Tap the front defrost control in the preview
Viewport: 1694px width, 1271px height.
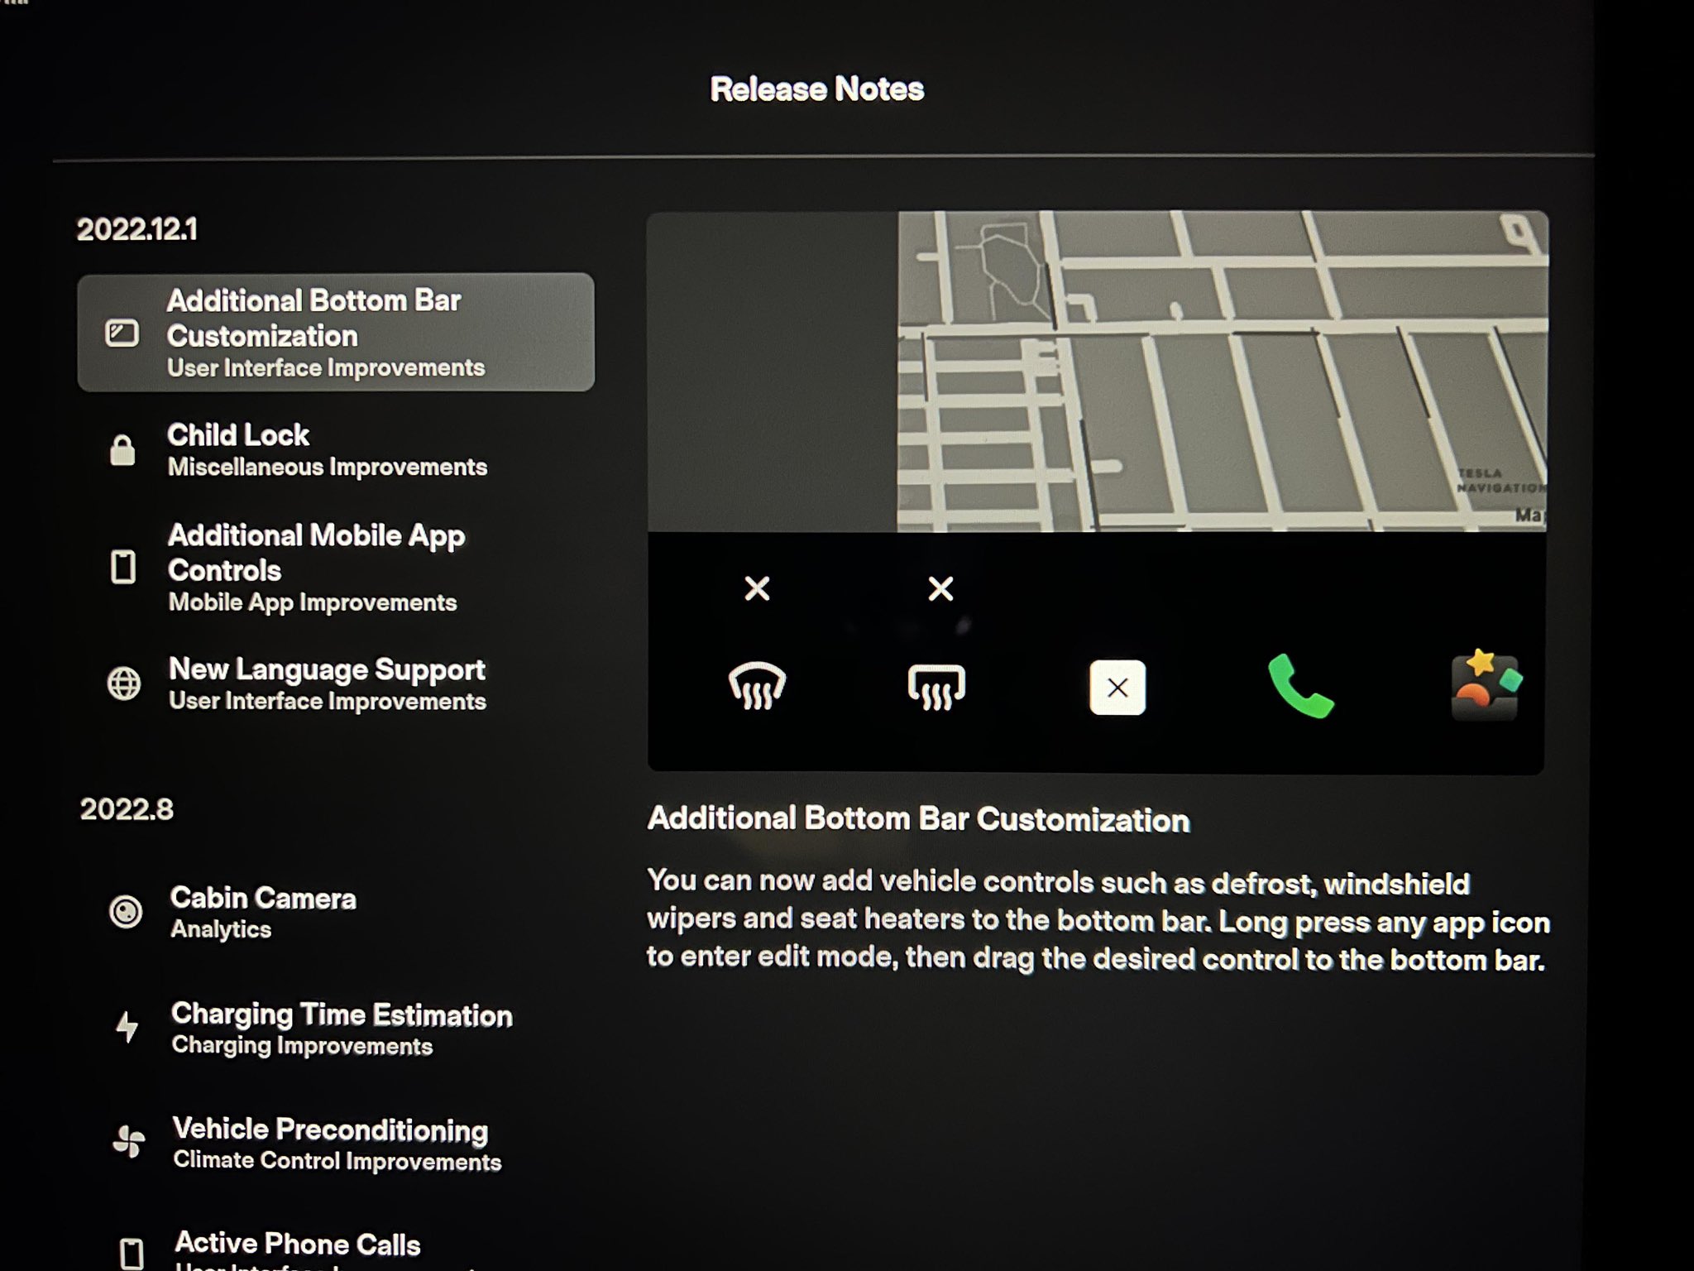756,687
